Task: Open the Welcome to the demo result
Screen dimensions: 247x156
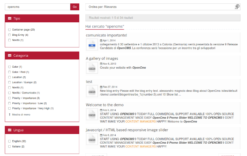Action: 105,105
